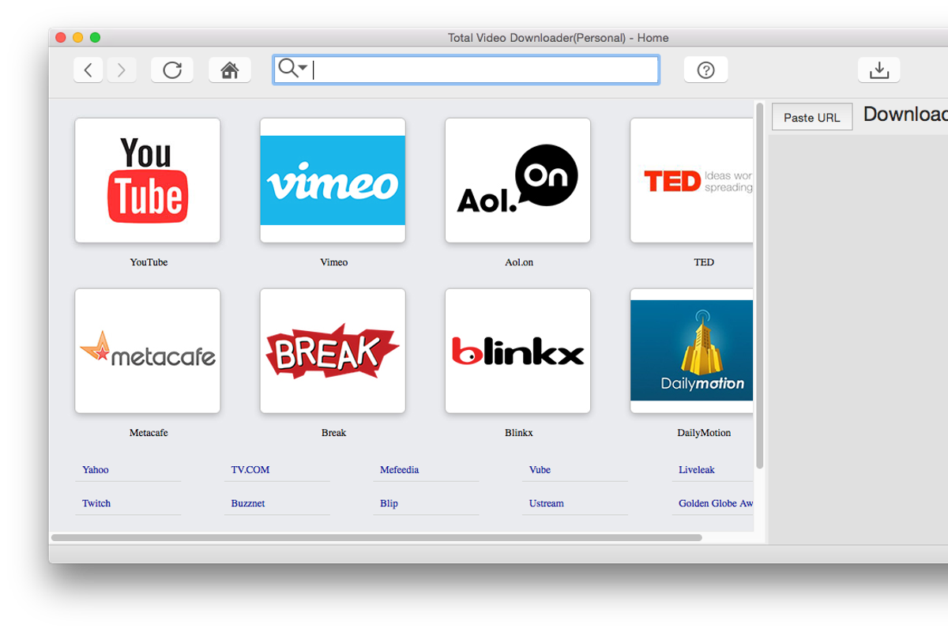The width and height of the screenshot is (948, 632).
Task: Open help with the question mark icon
Action: [706, 70]
